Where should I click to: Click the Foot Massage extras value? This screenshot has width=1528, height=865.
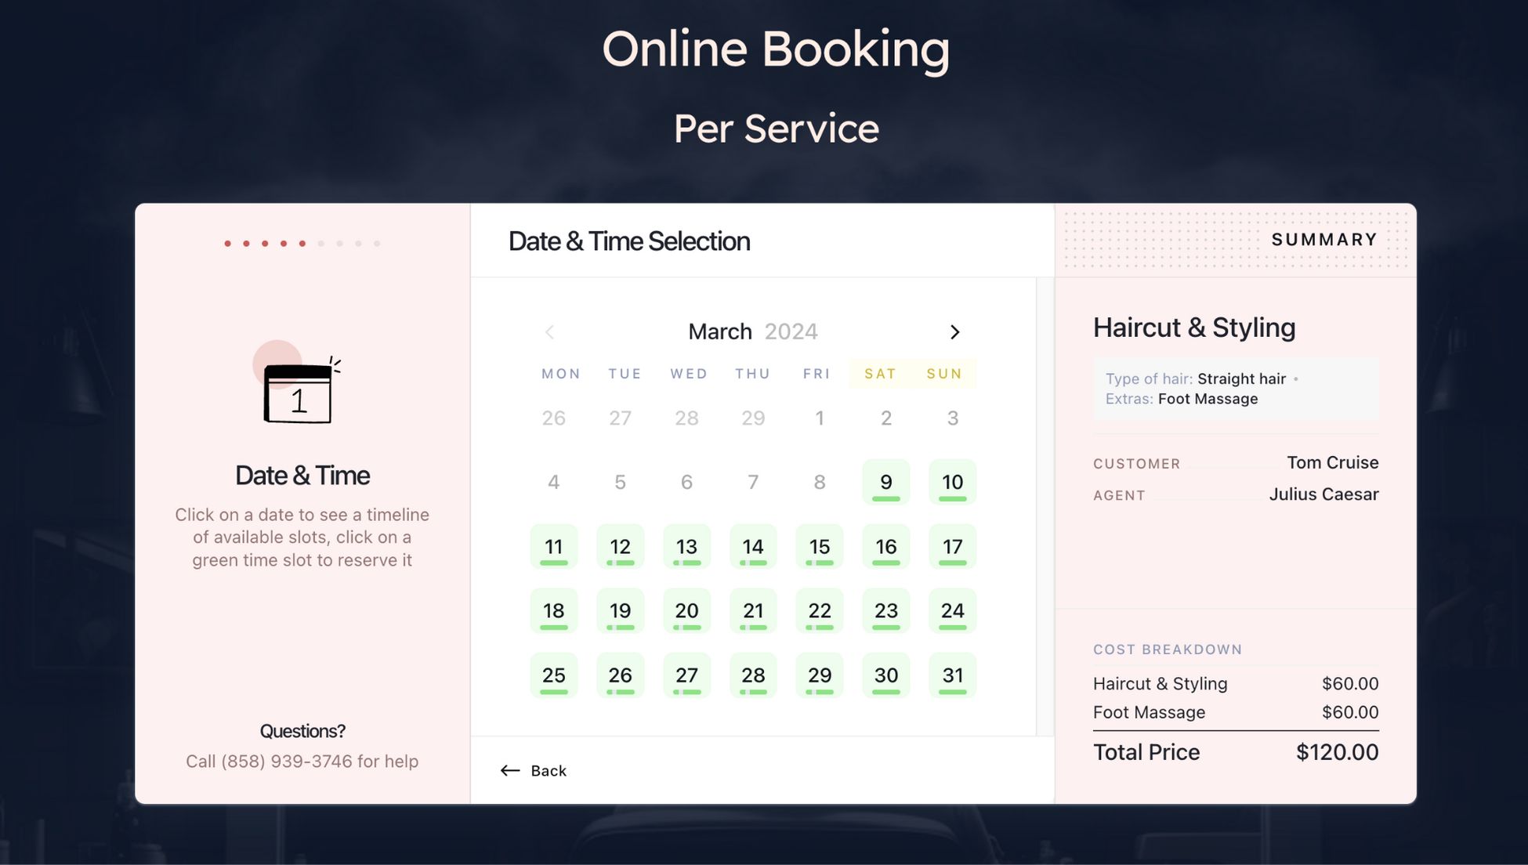pos(1208,399)
